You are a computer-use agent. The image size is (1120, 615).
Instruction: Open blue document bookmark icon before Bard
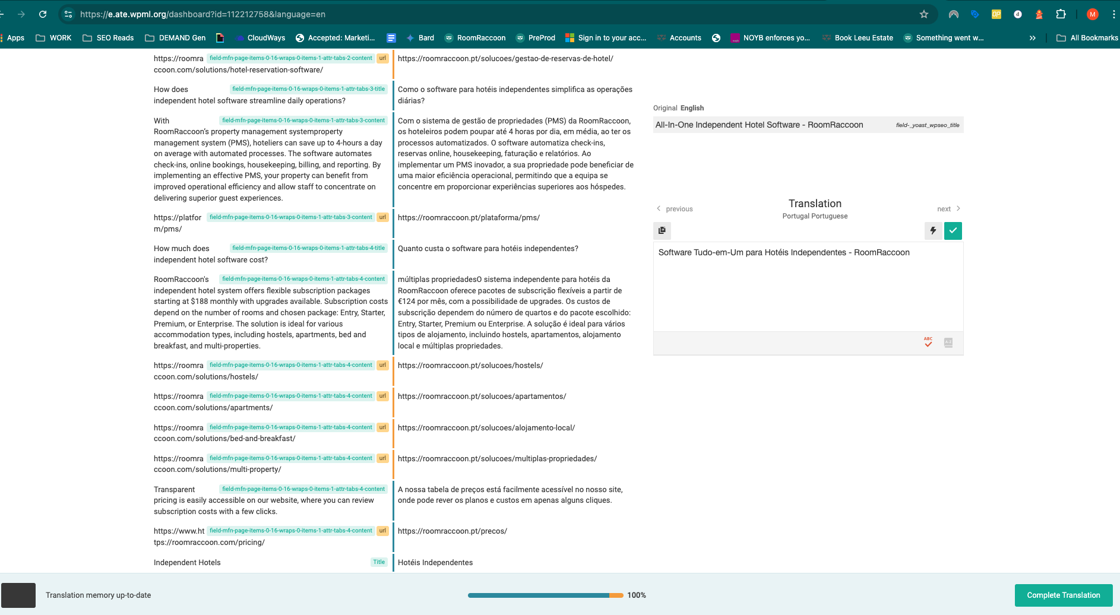391,38
